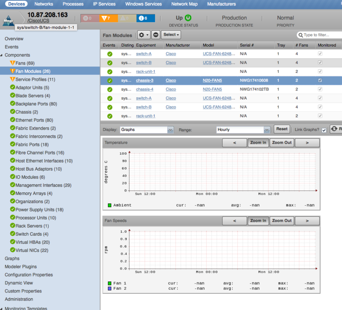342x310 pixels.
Task: Pan Fan Speeds graph forward with > button
Action: pos(307,221)
